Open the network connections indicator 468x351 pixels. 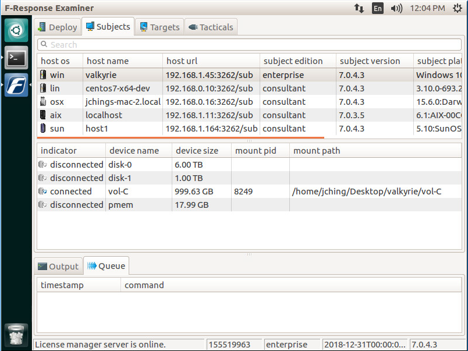click(x=359, y=8)
